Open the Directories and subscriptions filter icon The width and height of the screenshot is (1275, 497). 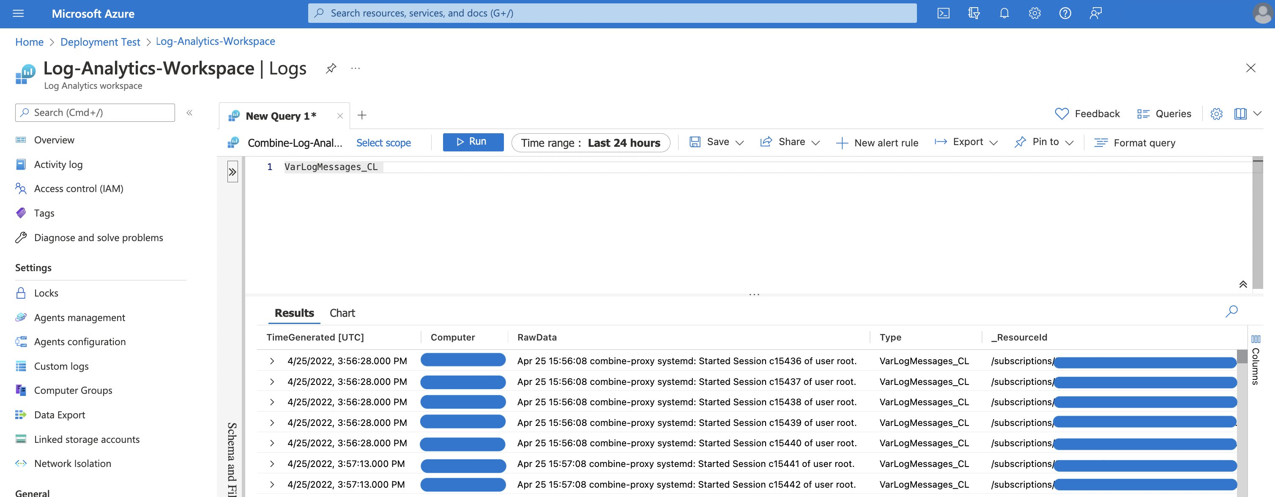tap(974, 14)
